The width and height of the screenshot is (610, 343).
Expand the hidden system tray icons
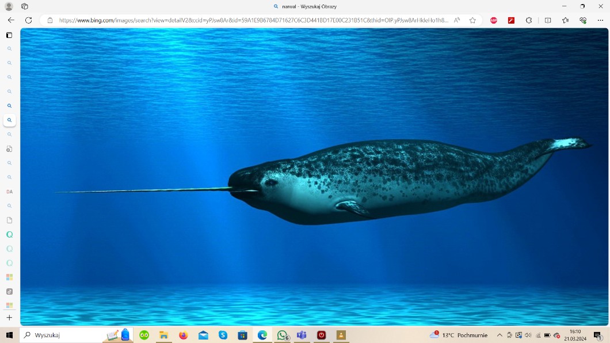pos(500,335)
